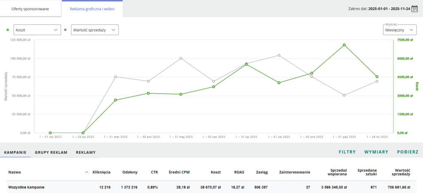
Task: Click the sort arrow beside Nazwa column
Action: [x=87, y=172]
